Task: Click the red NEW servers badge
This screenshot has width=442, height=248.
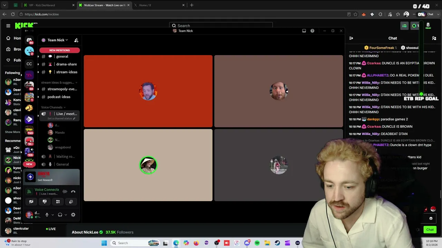Action: pos(29,164)
